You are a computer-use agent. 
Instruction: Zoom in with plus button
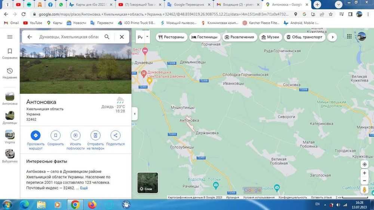coord(364,173)
